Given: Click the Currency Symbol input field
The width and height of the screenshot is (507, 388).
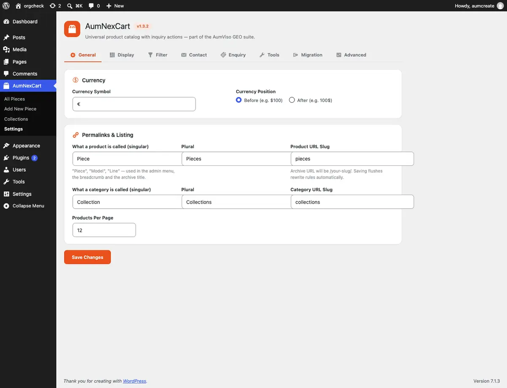Looking at the screenshot, I should (134, 104).
